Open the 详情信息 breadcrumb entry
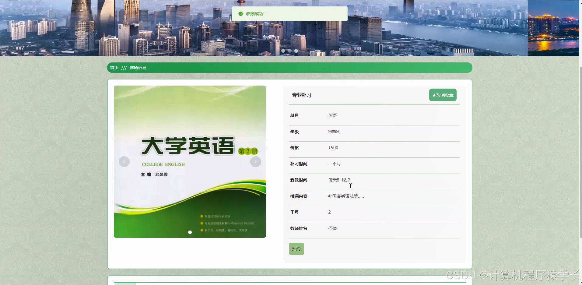This screenshot has width=582, height=285. pyautogui.click(x=138, y=68)
